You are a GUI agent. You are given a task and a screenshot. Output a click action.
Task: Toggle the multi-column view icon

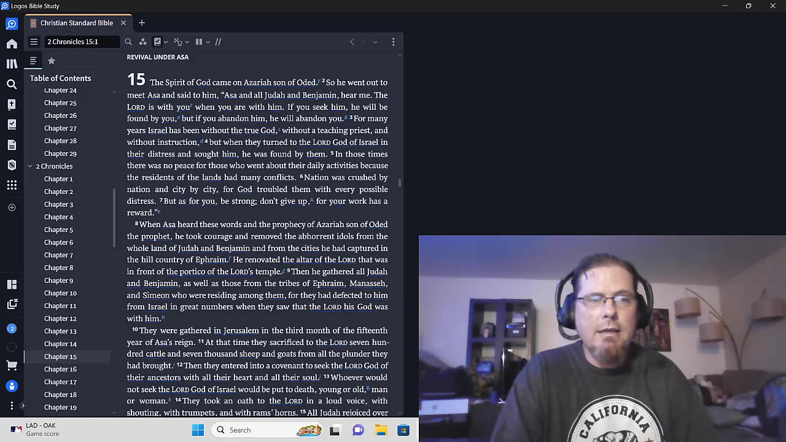coord(199,42)
